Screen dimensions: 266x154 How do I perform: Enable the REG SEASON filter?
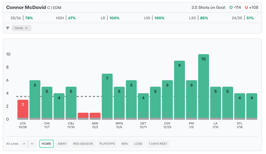pyautogui.click(x=83, y=144)
